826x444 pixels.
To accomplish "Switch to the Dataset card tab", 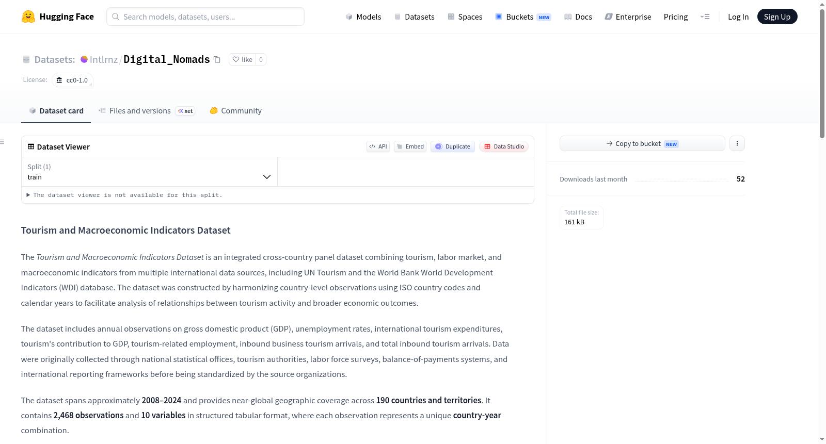I will (56, 110).
